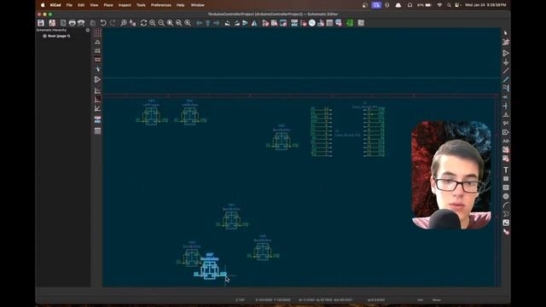Viewport: 546px width, 307px height.
Task: Navigate back in the sheet hierarchy
Action: pos(199,23)
